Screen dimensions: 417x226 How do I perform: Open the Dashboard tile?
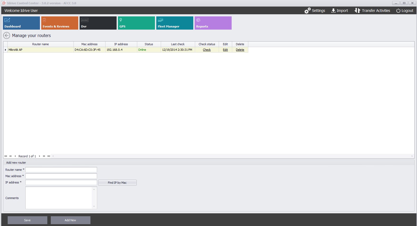tap(21, 23)
